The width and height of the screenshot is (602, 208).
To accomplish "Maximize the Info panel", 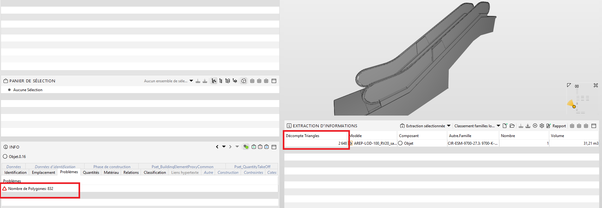I will tap(274, 147).
